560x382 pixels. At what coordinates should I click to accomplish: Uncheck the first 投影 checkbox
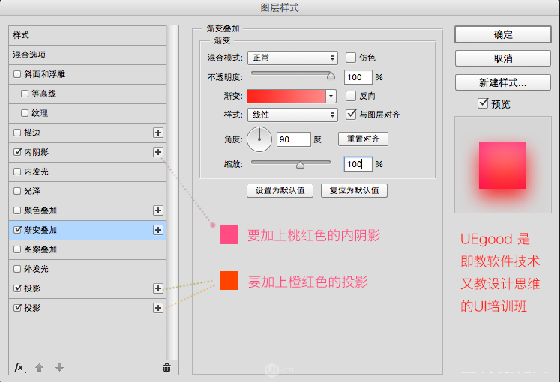(x=17, y=288)
